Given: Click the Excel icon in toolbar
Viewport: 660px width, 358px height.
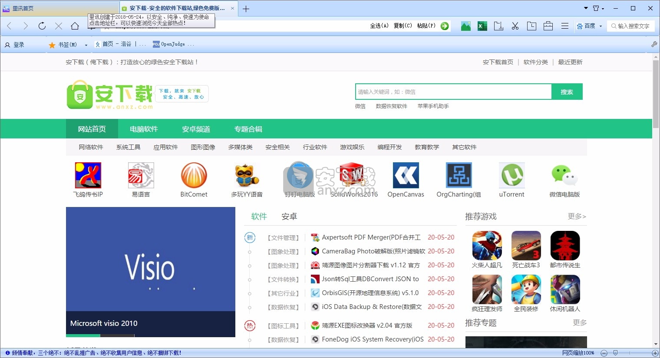Looking at the screenshot, I should [482, 26].
